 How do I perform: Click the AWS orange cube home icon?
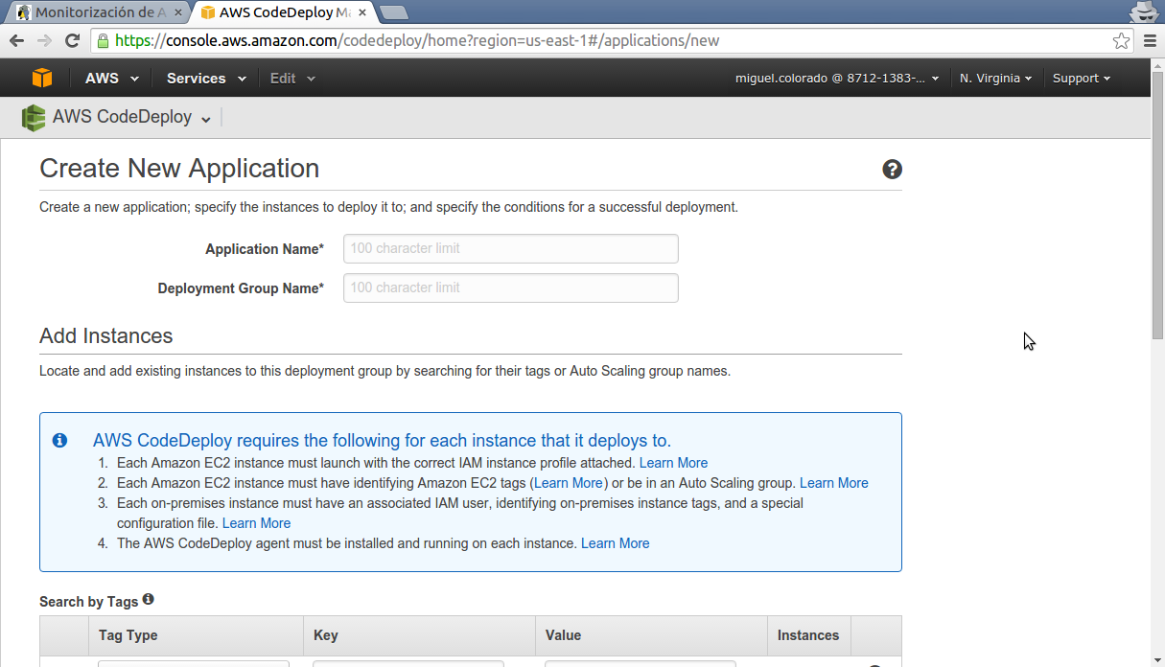pyautogui.click(x=41, y=79)
